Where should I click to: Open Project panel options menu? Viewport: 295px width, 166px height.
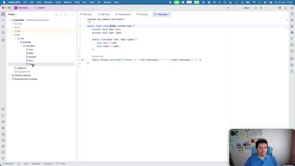[69, 14]
